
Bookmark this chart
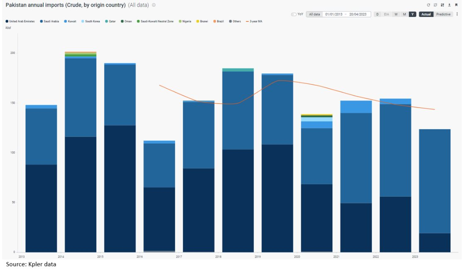(x=456, y=5)
